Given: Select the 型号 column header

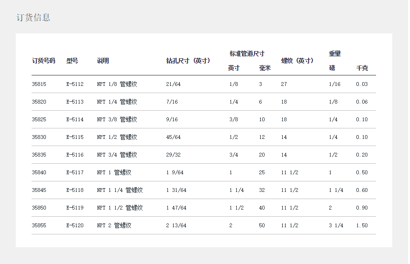Looking at the screenshot, I should (x=72, y=61).
